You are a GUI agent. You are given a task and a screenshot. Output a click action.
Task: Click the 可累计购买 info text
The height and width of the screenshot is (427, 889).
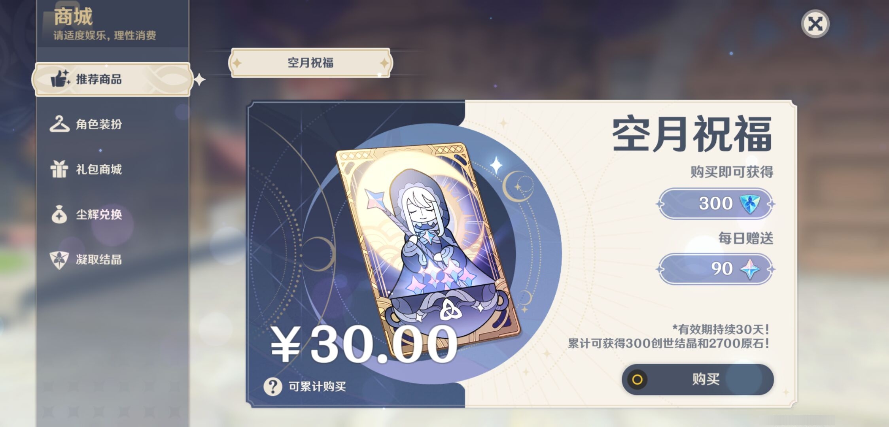pos(317,386)
